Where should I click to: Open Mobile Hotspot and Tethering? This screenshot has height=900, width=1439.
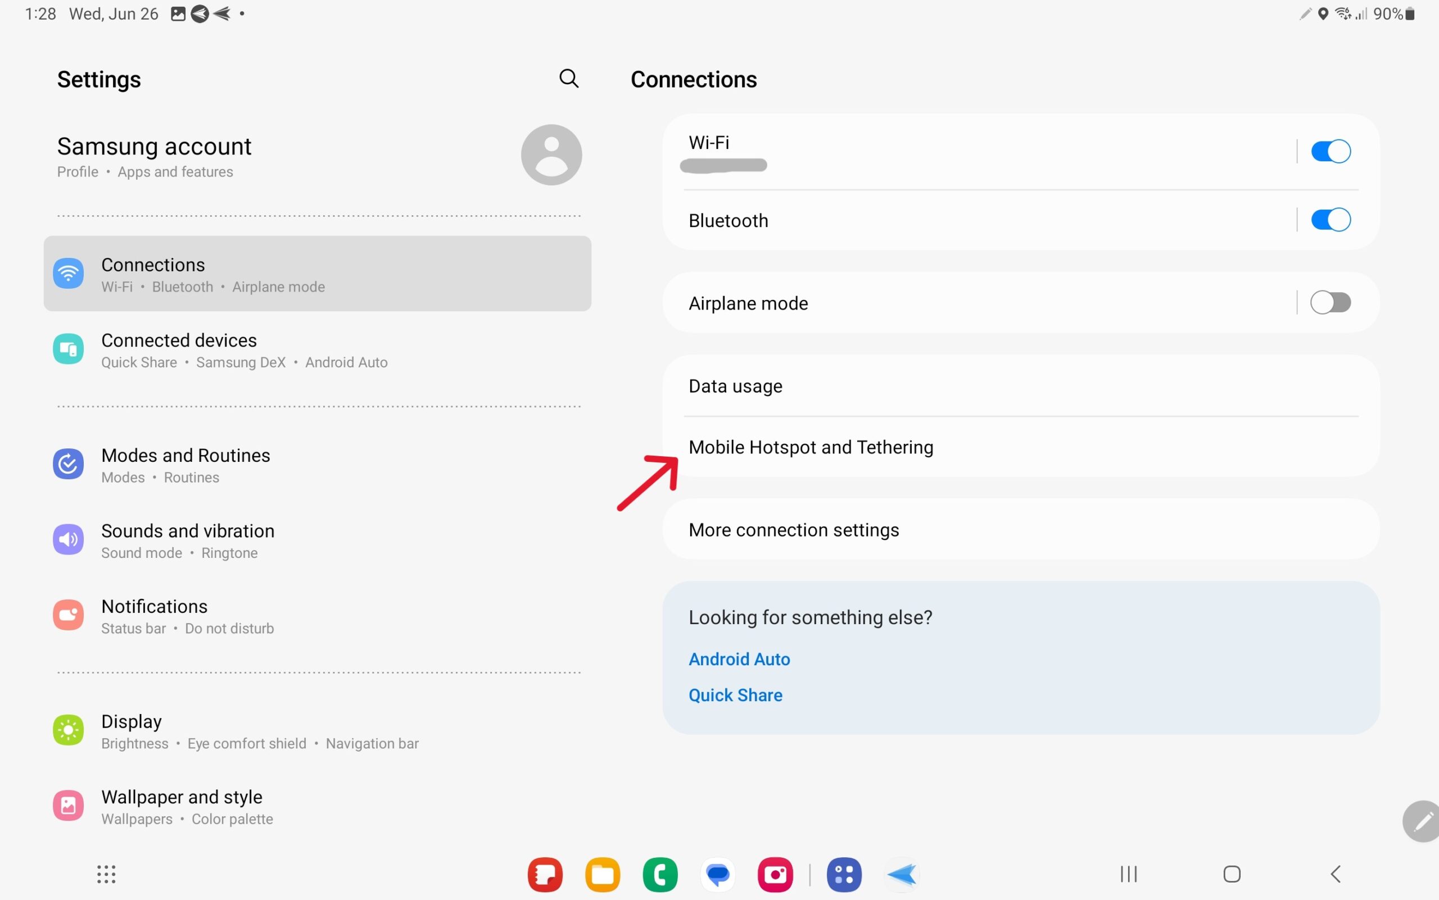tap(811, 447)
